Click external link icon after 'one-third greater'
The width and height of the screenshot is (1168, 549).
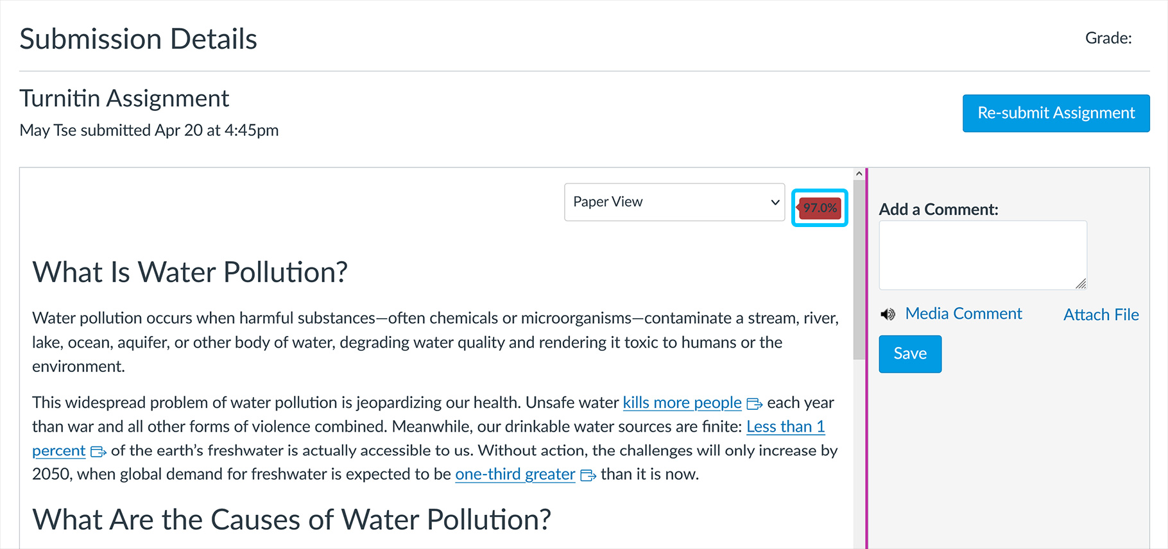(x=588, y=475)
